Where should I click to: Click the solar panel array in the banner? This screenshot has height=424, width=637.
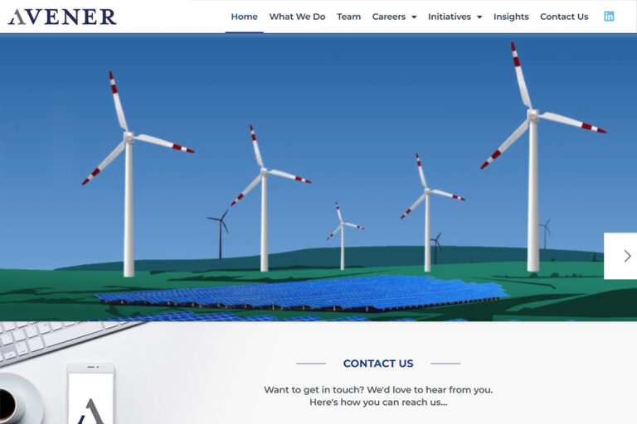(x=315, y=292)
